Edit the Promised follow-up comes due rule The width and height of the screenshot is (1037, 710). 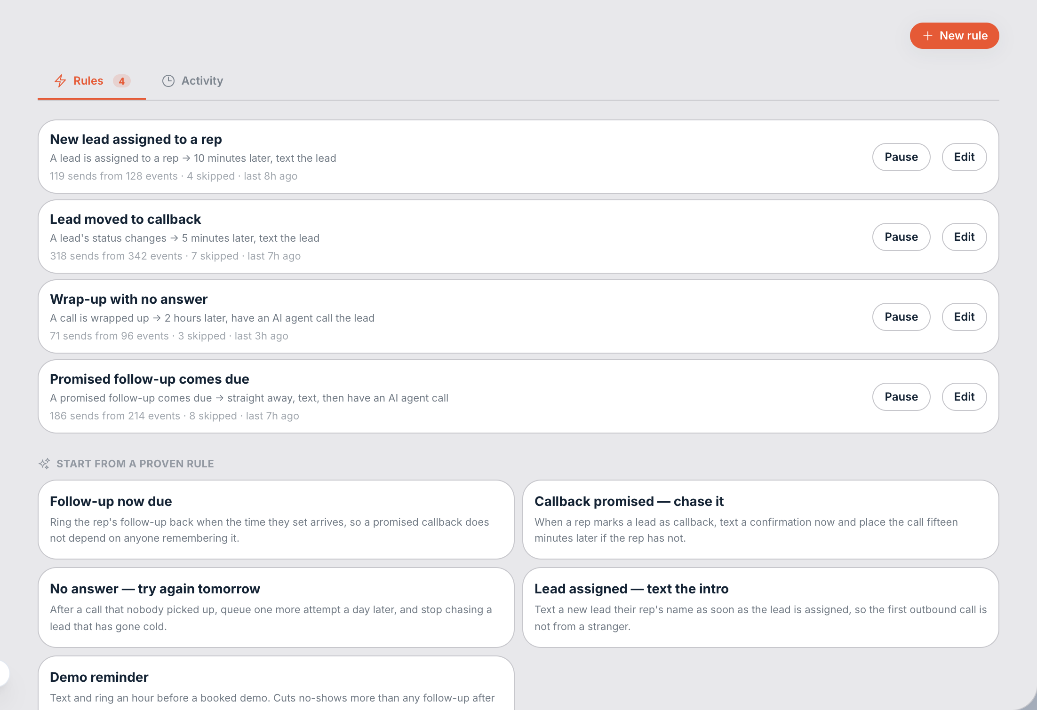964,397
